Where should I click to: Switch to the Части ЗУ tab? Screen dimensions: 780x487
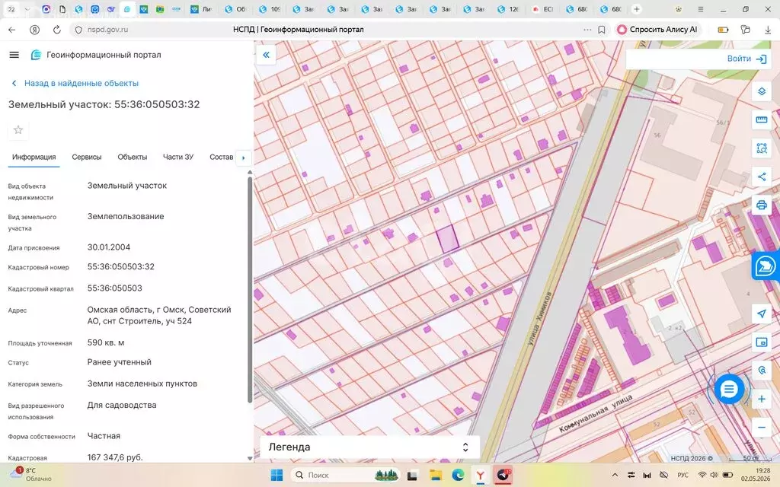click(x=178, y=157)
